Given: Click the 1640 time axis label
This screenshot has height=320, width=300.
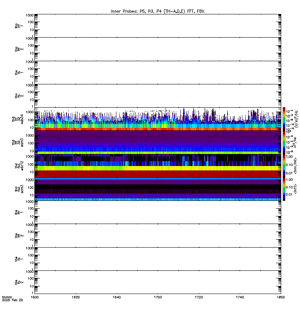Looking at the screenshot, I should click(x=117, y=297).
